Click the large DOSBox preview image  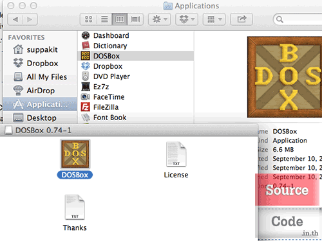tap(285, 77)
